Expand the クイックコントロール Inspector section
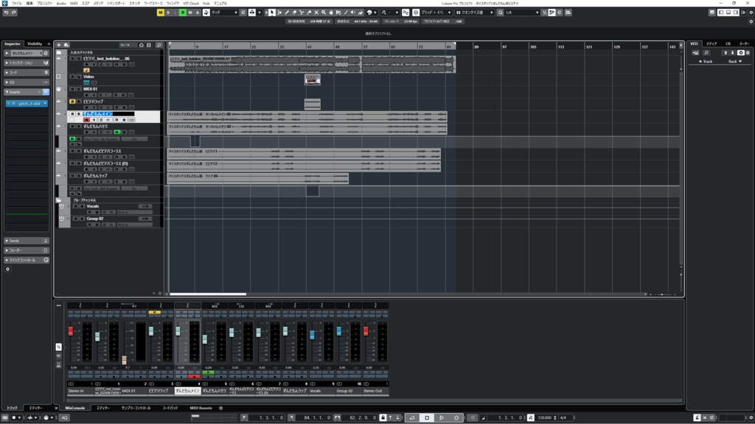Image resolution: width=755 pixels, height=424 pixels. [27, 260]
